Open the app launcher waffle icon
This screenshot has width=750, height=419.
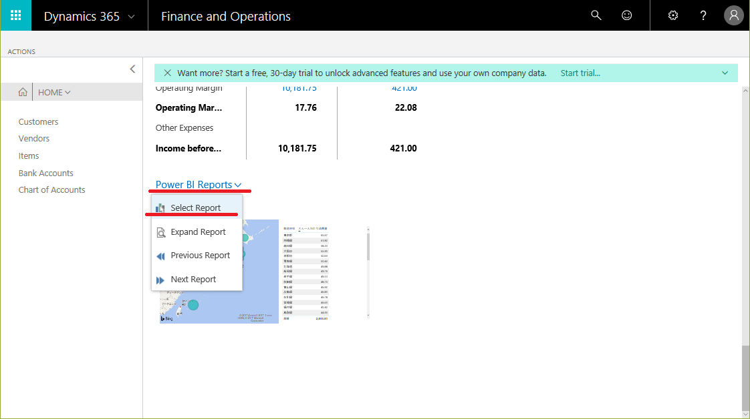coord(15,15)
